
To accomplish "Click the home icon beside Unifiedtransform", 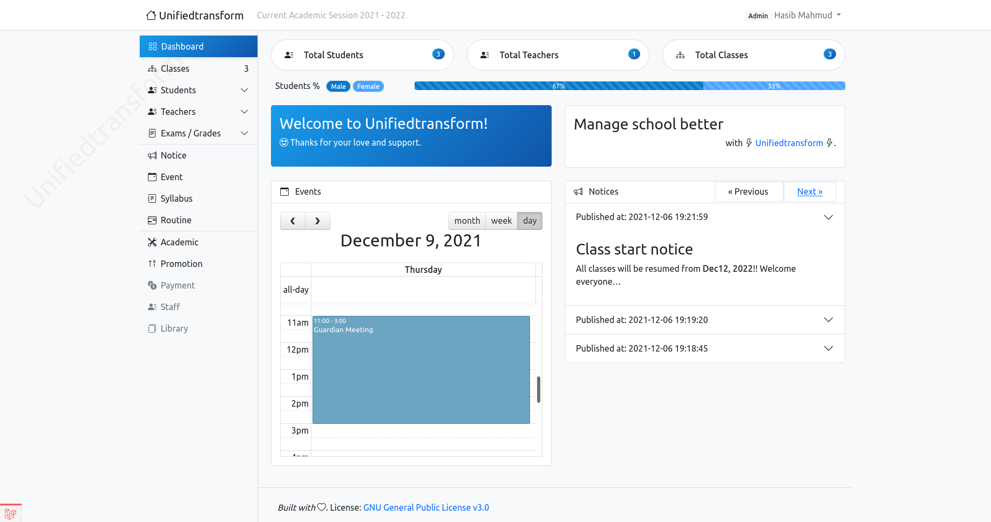I will pos(151,15).
